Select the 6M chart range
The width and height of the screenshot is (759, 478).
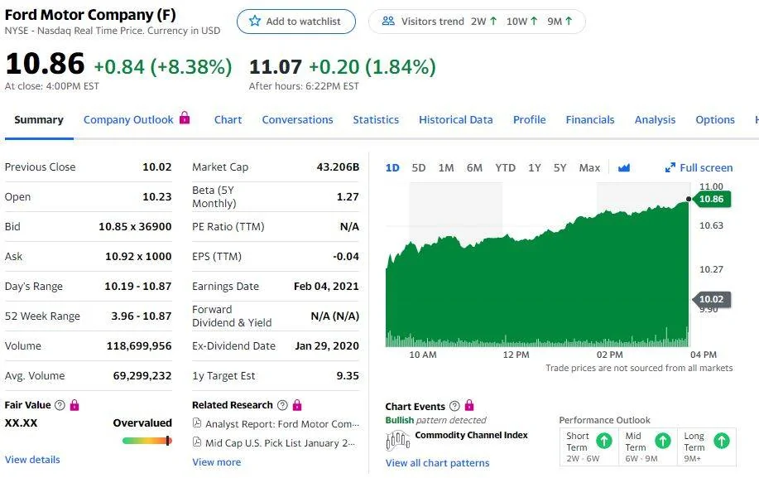474,167
